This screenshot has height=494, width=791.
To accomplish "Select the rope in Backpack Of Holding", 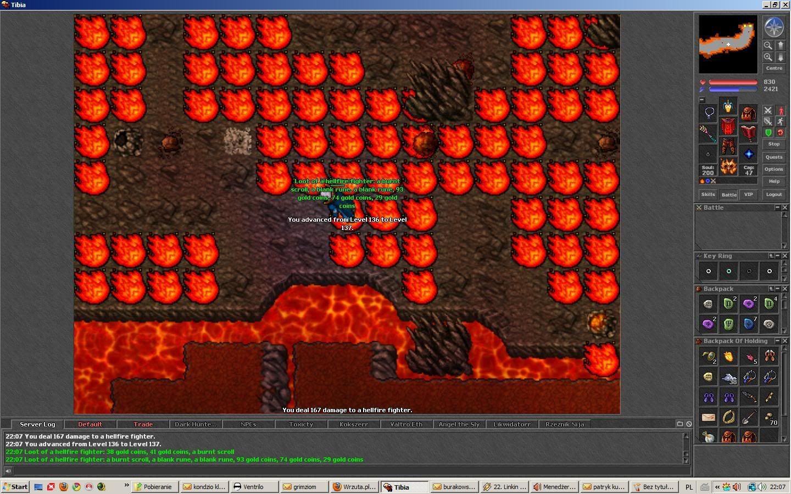I will (729, 417).
